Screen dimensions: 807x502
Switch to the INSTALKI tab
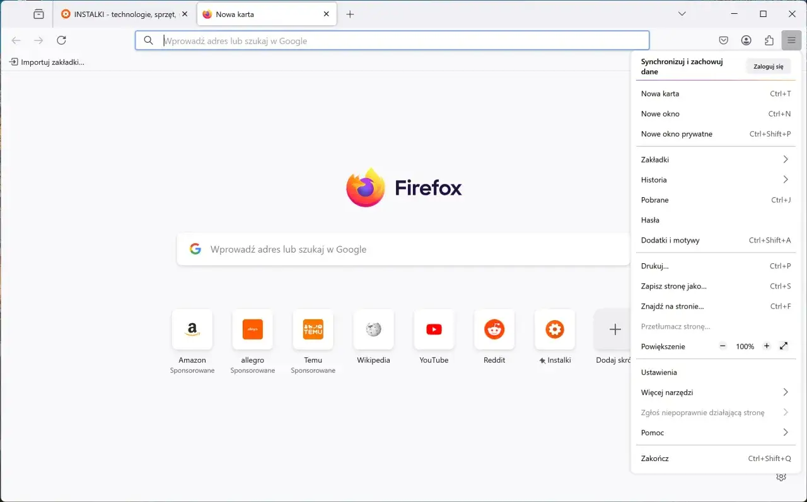(120, 13)
